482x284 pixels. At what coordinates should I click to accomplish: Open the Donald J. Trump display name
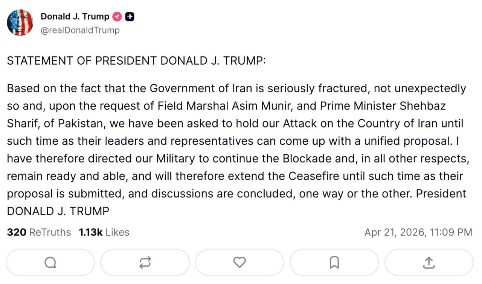[x=75, y=17]
